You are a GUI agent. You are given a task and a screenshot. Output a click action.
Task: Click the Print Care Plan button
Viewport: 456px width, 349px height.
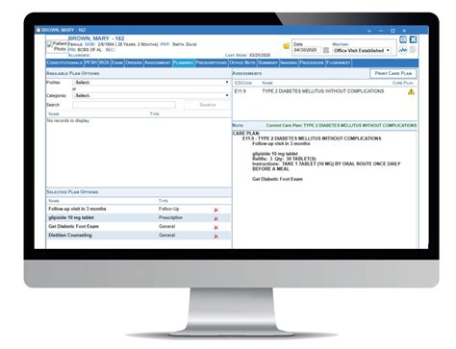(393, 73)
